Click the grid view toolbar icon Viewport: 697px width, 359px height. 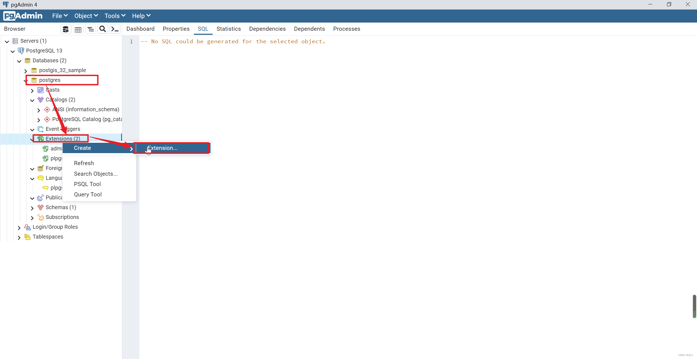tap(78, 29)
